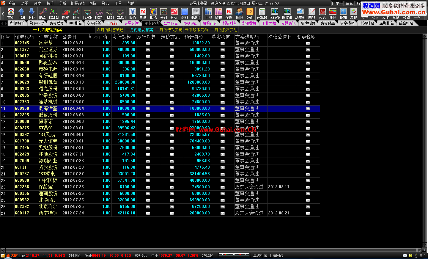Open the 股吧 forum icon
The image size is (428, 259).
pyautogui.click(x=240, y=14)
